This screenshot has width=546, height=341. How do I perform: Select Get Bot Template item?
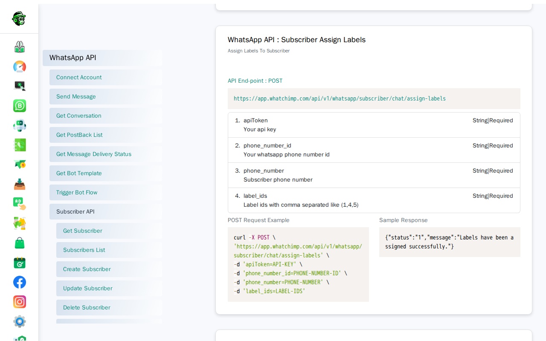click(106, 173)
